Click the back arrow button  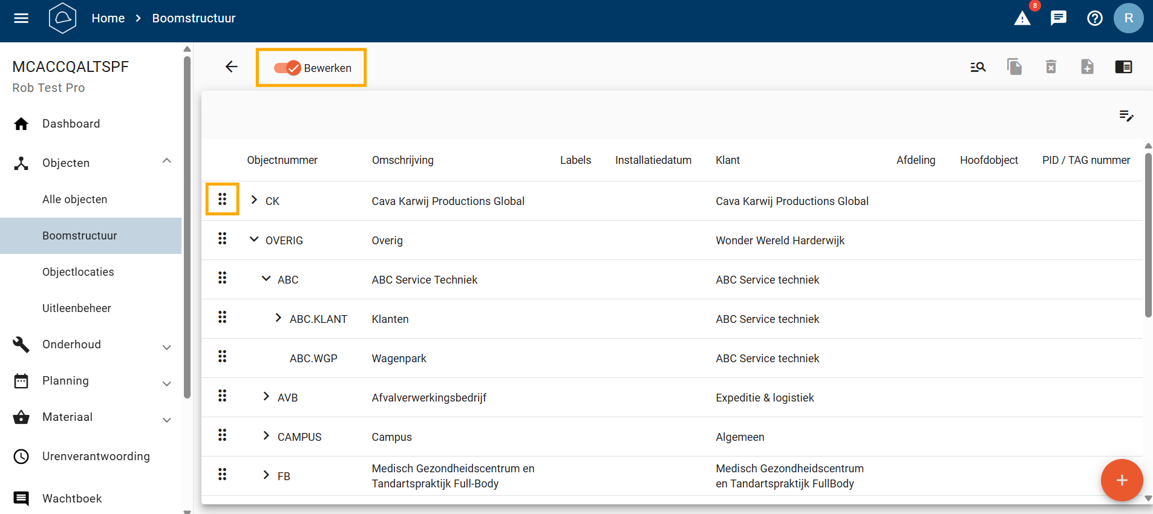tap(232, 67)
